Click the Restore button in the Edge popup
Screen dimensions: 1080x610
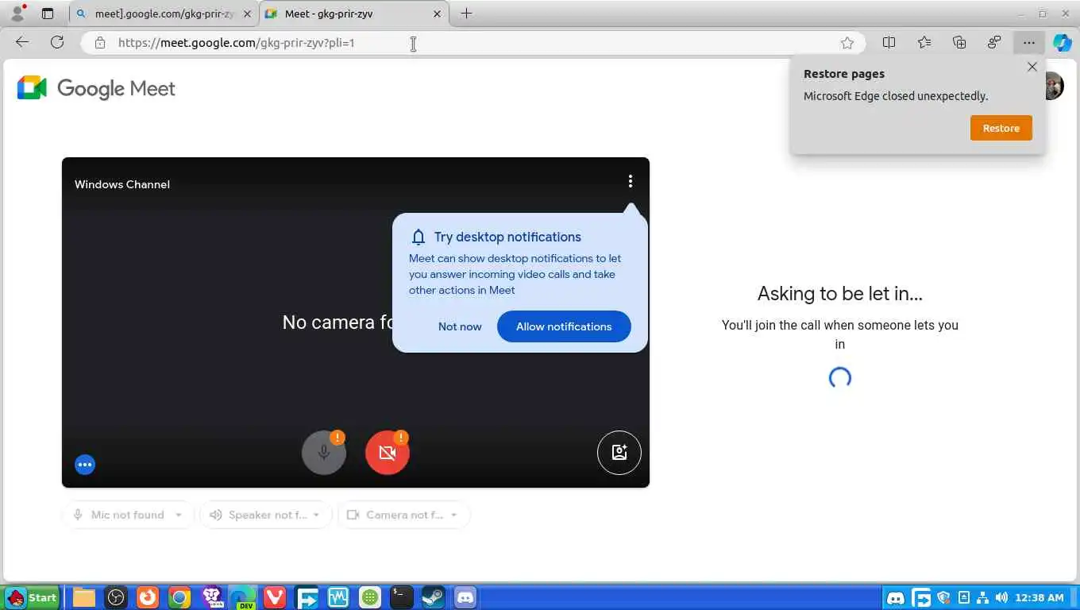coord(1001,128)
